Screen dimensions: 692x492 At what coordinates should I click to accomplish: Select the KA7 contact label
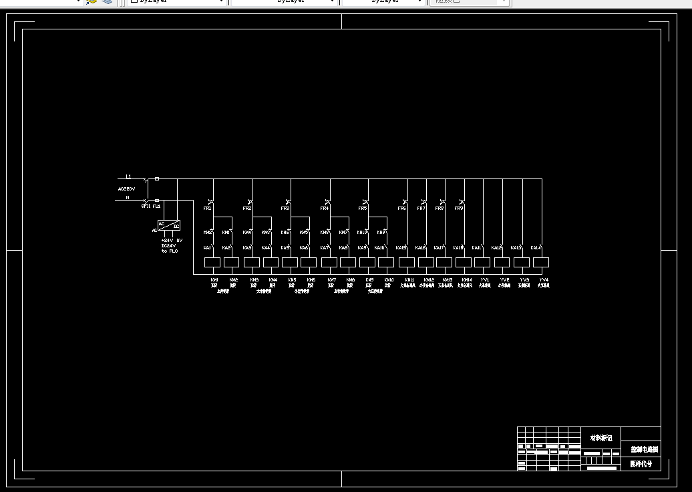[325, 248]
